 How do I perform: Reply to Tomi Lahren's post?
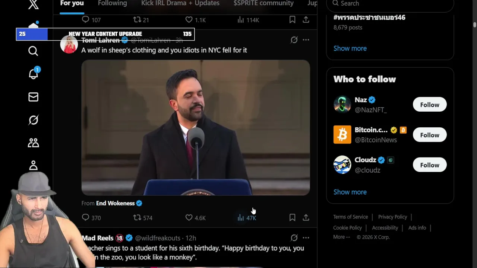pyautogui.click(x=86, y=217)
